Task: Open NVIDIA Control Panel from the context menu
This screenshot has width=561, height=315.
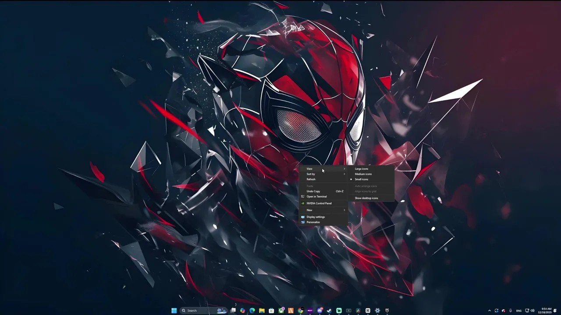Action: point(324,203)
